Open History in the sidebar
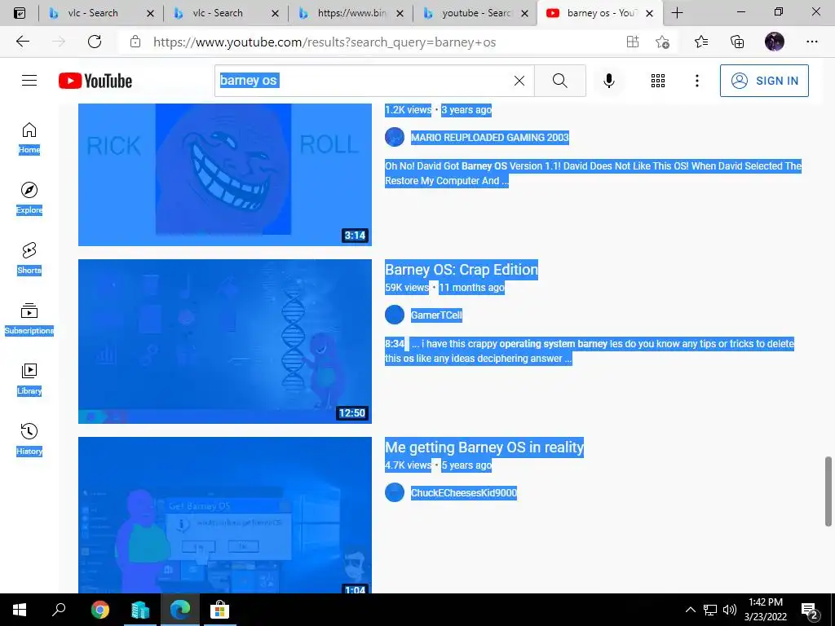This screenshot has height=626, width=835. tap(29, 439)
